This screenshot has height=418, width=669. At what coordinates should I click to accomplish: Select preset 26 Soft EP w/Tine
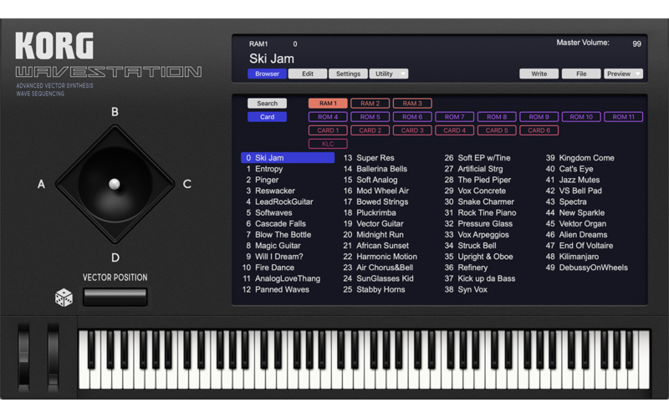(x=477, y=158)
